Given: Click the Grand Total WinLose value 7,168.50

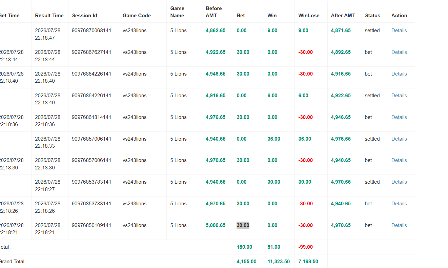Looking at the screenshot, I should coord(308,262).
